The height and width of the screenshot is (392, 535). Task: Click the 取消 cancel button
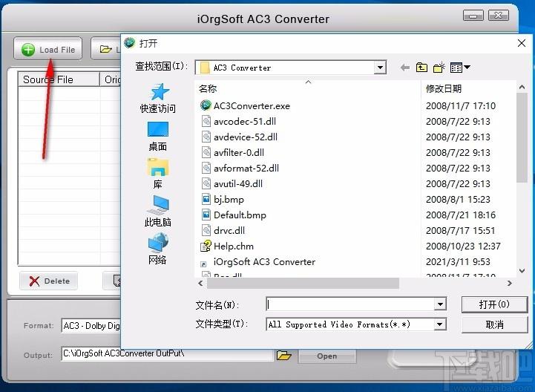[494, 324]
